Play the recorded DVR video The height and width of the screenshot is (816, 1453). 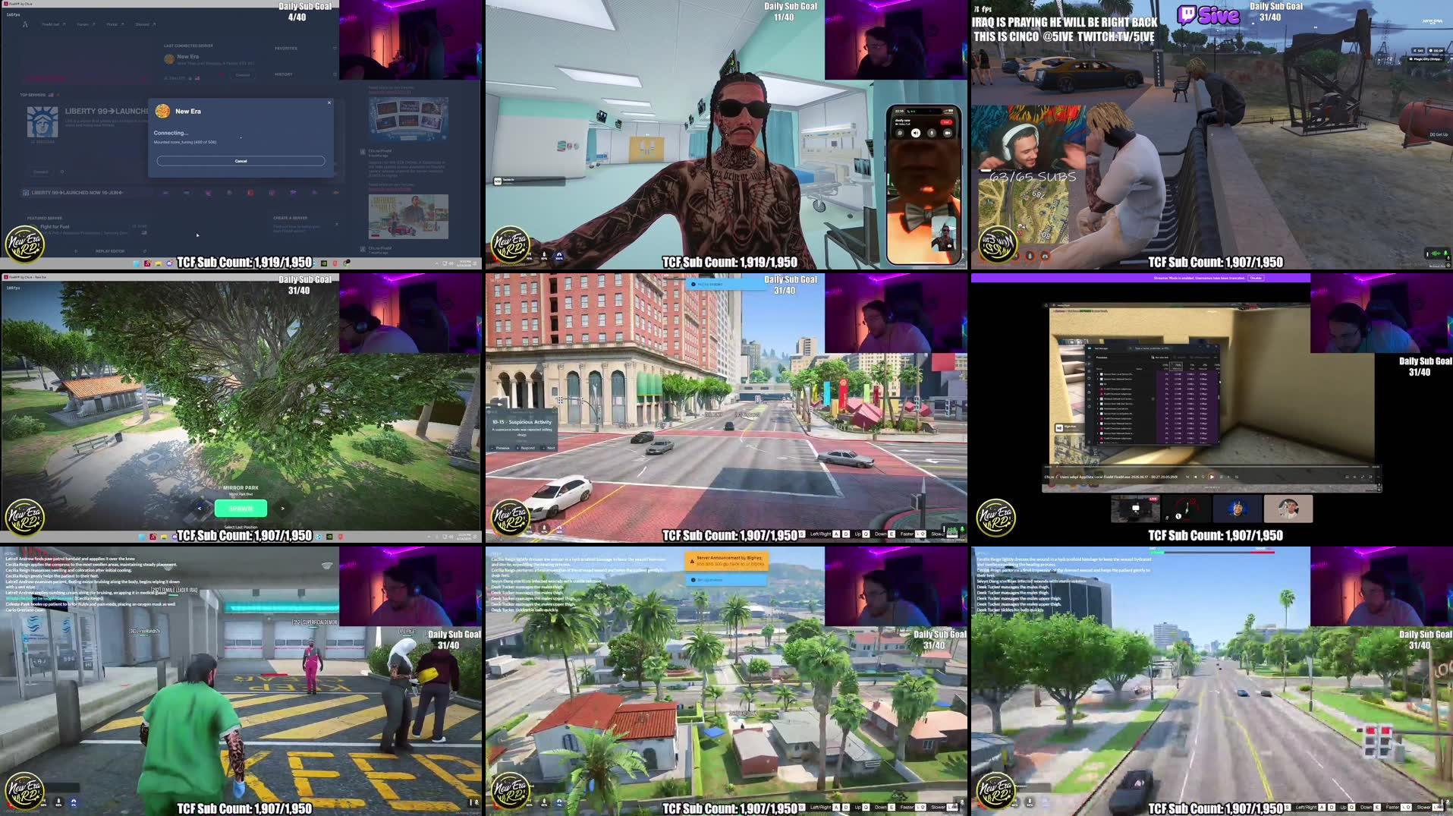(x=1212, y=477)
